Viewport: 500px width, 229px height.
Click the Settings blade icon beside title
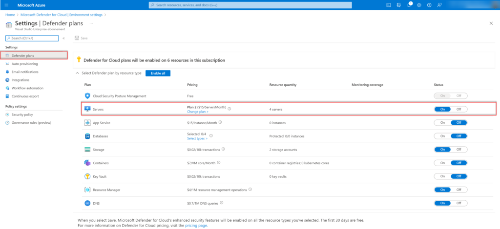click(x=9, y=25)
